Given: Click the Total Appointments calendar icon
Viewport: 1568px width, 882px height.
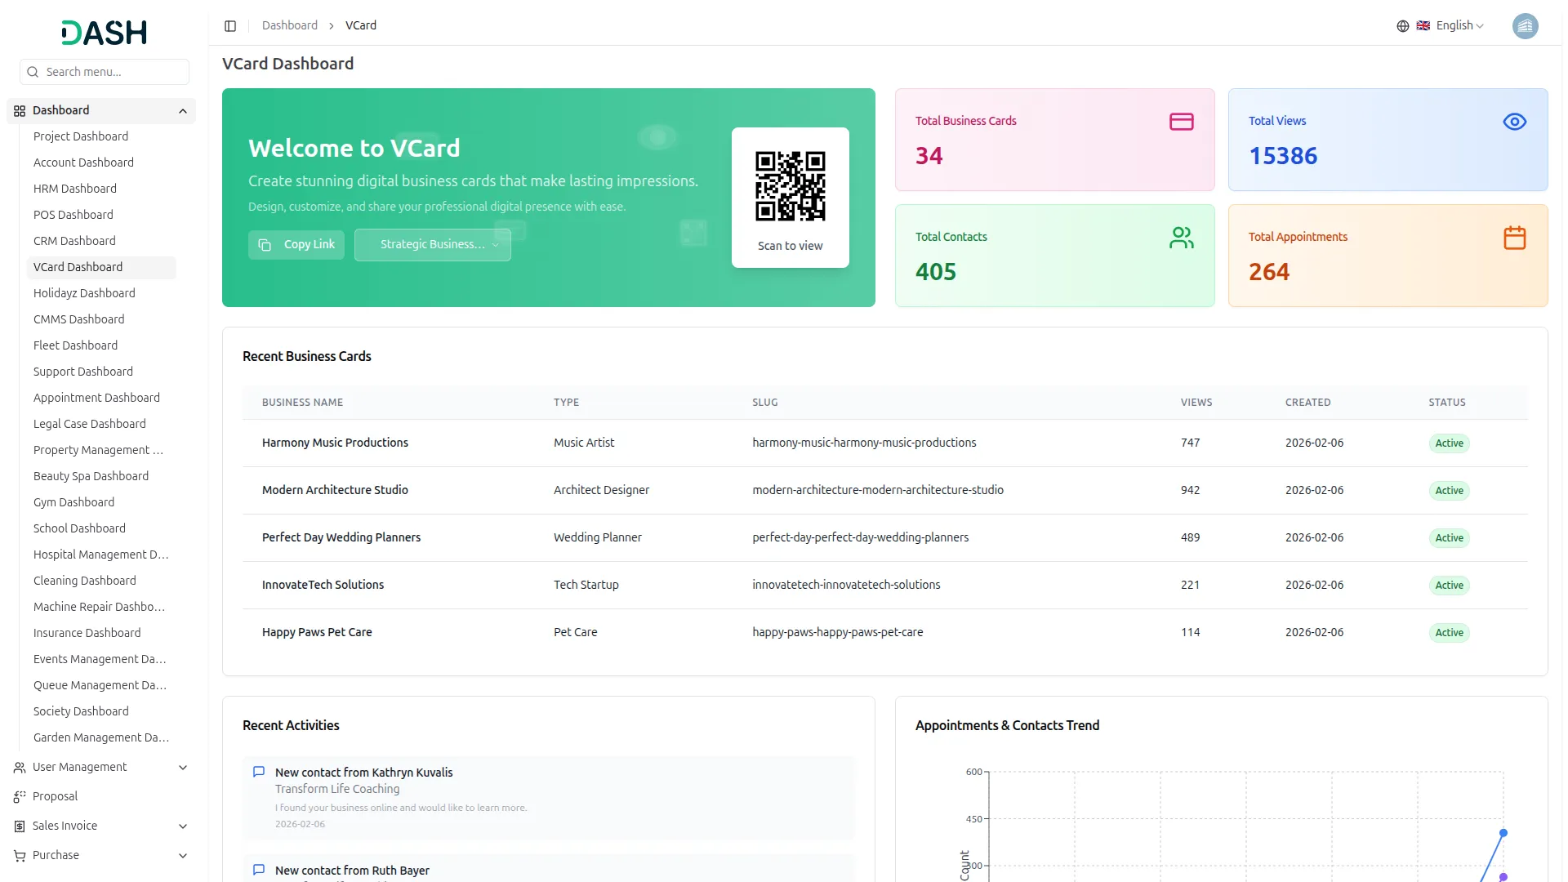Looking at the screenshot, I should pos(1514,238).
